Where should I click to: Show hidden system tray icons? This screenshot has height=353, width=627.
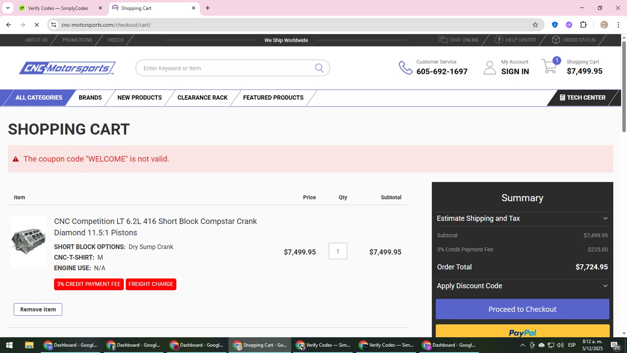[522, 345]
